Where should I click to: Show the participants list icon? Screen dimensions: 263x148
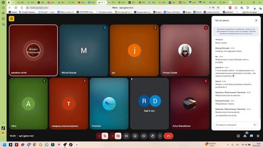pyautogui.click(x=245, y=136)
